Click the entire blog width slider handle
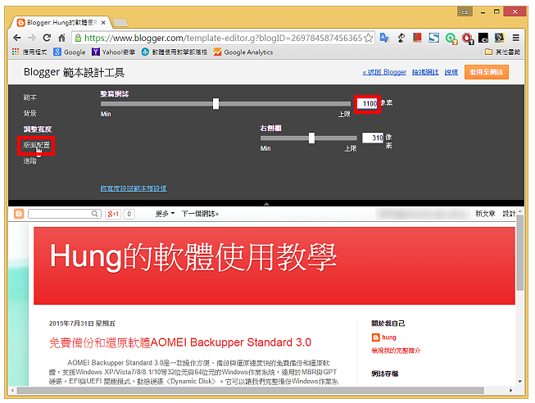Screen dimensions: 535x403 point(215,103)
